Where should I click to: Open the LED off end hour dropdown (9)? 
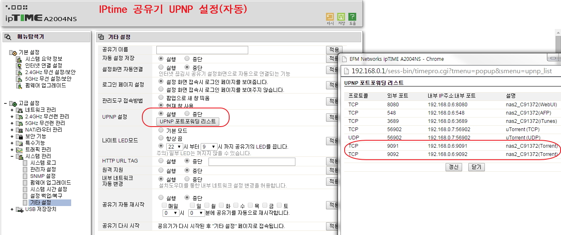[209, 146]
